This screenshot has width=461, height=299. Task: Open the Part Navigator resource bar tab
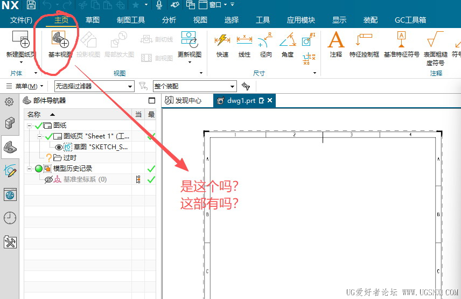coord(10,147)
